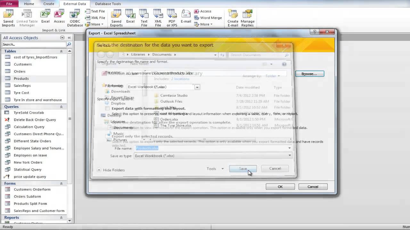The height and width of the screenshot is (230, 410).
Task: Open All Access Objects dropdown arrow
Action: pyautogui.click(x=62, y=38)
